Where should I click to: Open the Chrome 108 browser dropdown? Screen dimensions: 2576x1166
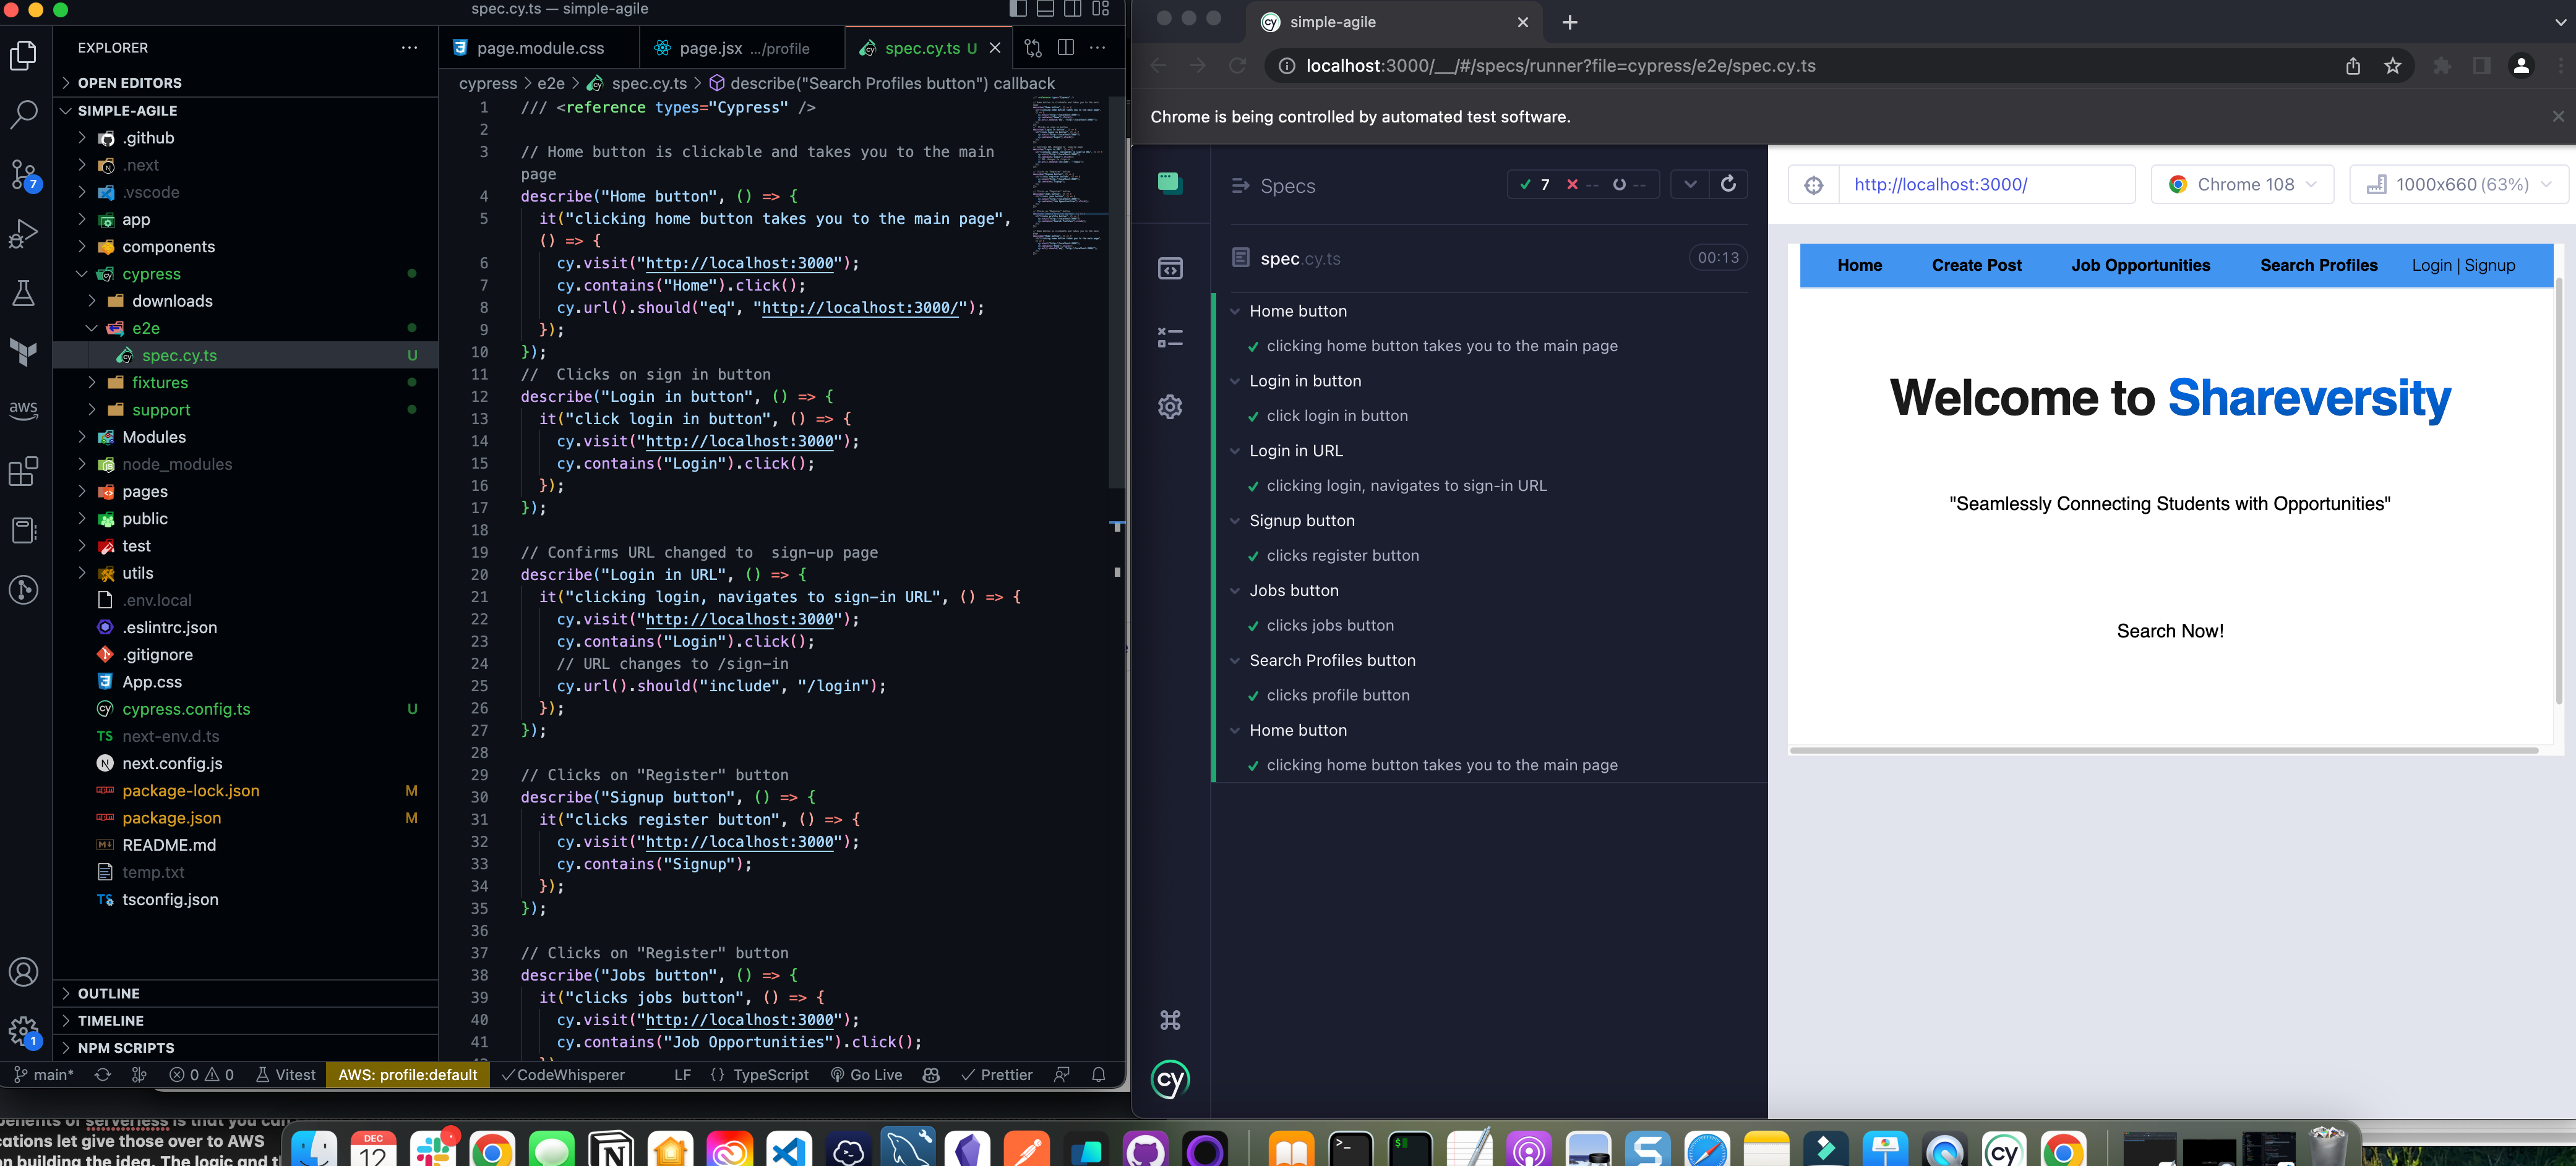tap(2242, 184)
